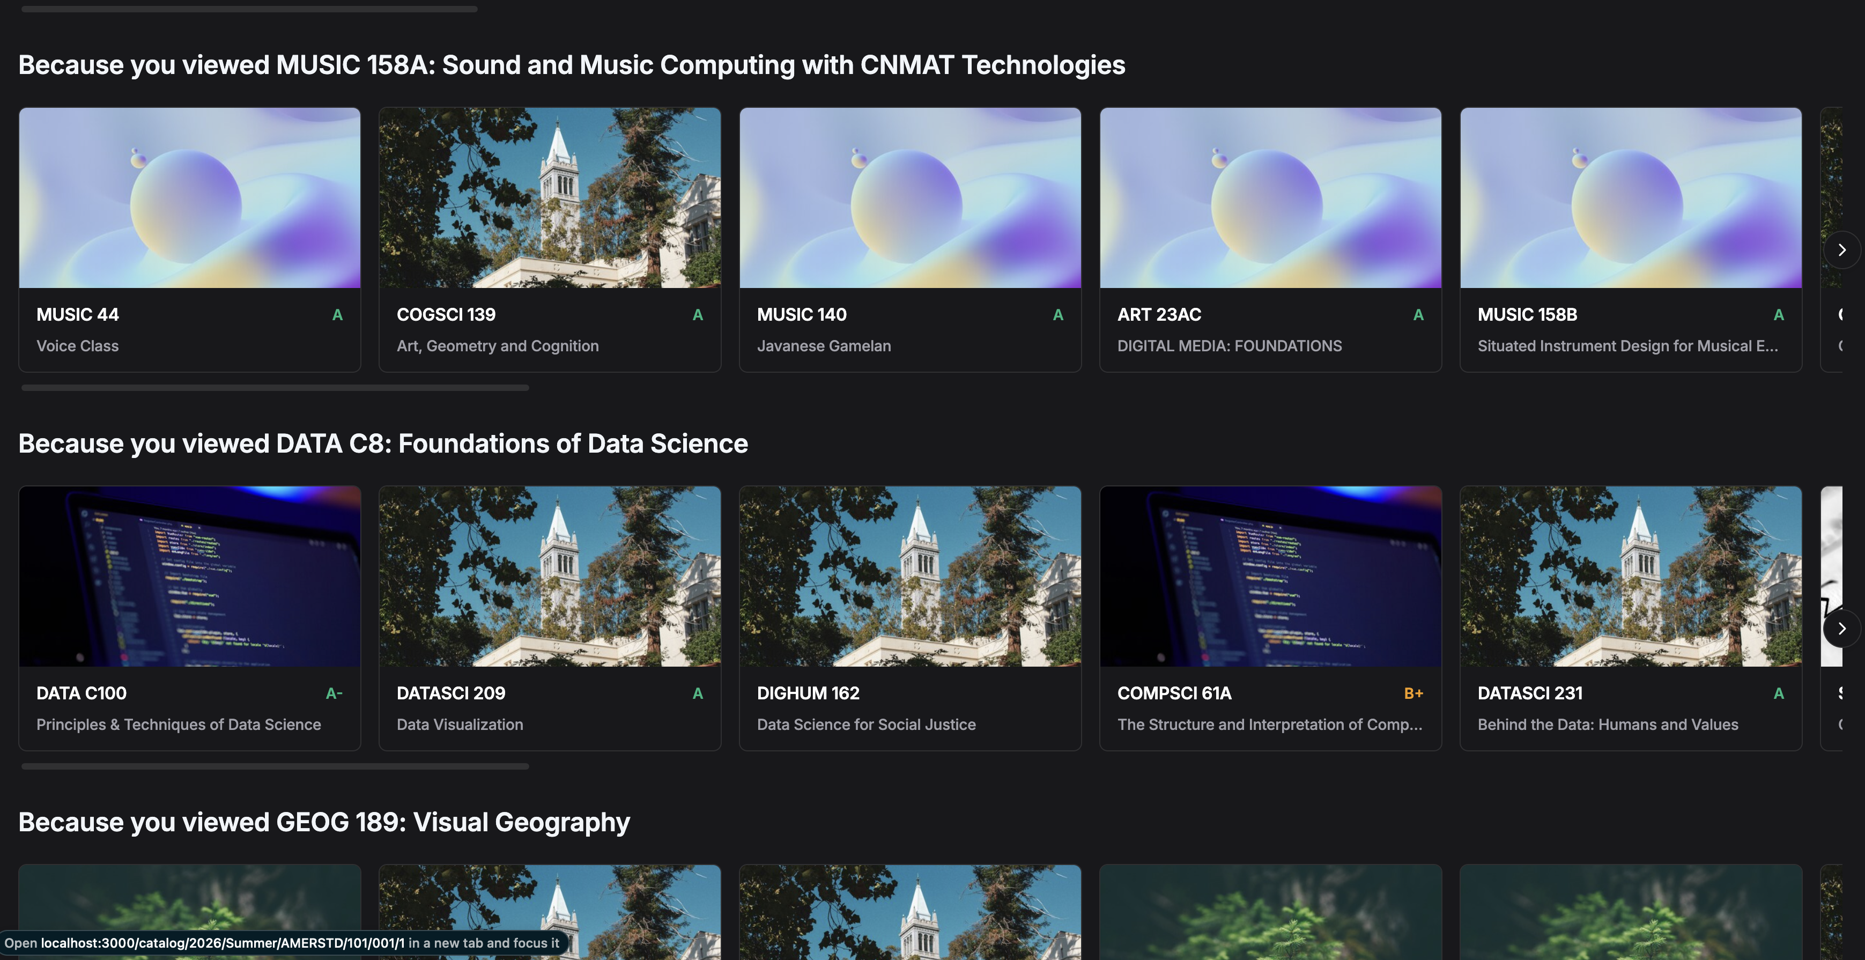This screenshot has height=960, width=1865.
Task: Select the "ART 23AC" course title
Action: (1159, 315)
